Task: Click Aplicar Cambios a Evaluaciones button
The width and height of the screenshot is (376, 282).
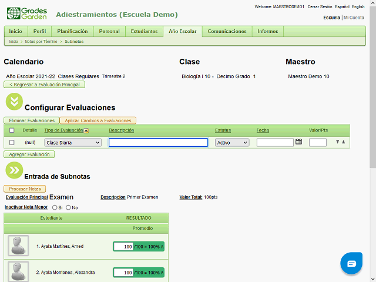Action: coord(98,120)
